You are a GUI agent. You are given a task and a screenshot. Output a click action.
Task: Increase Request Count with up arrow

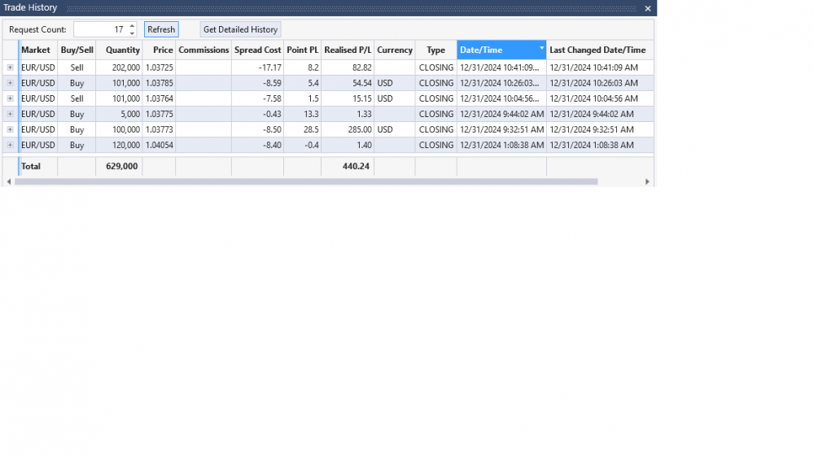132,26
